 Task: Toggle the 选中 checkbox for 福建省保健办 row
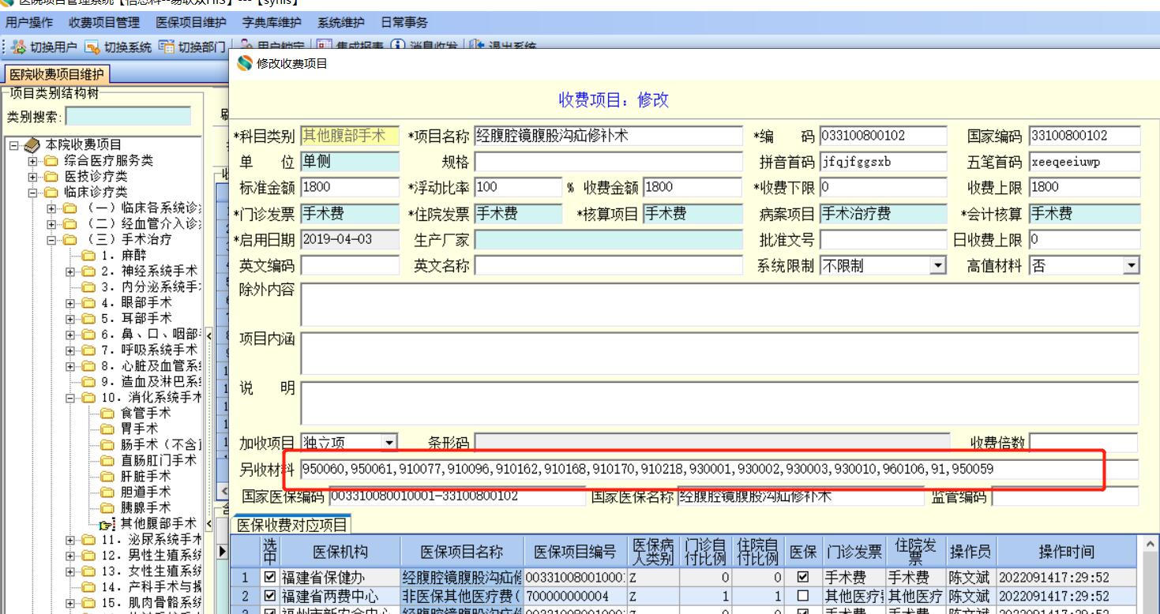click(x=271, y=577)
